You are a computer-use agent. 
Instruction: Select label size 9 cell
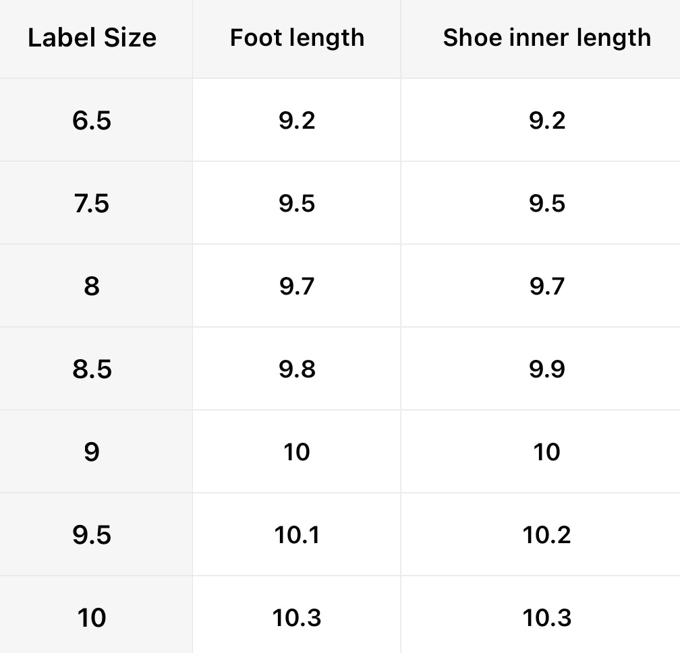(x=92, y=452)
